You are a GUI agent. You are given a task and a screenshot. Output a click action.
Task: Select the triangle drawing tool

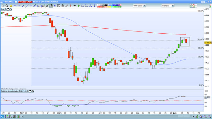(x=91, y=6)
